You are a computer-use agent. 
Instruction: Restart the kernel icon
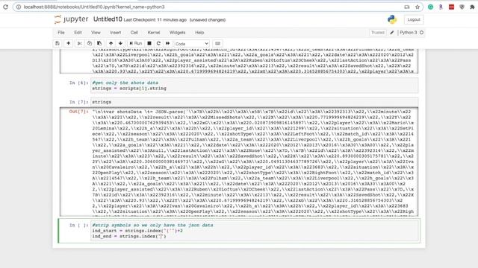point(158,43)
